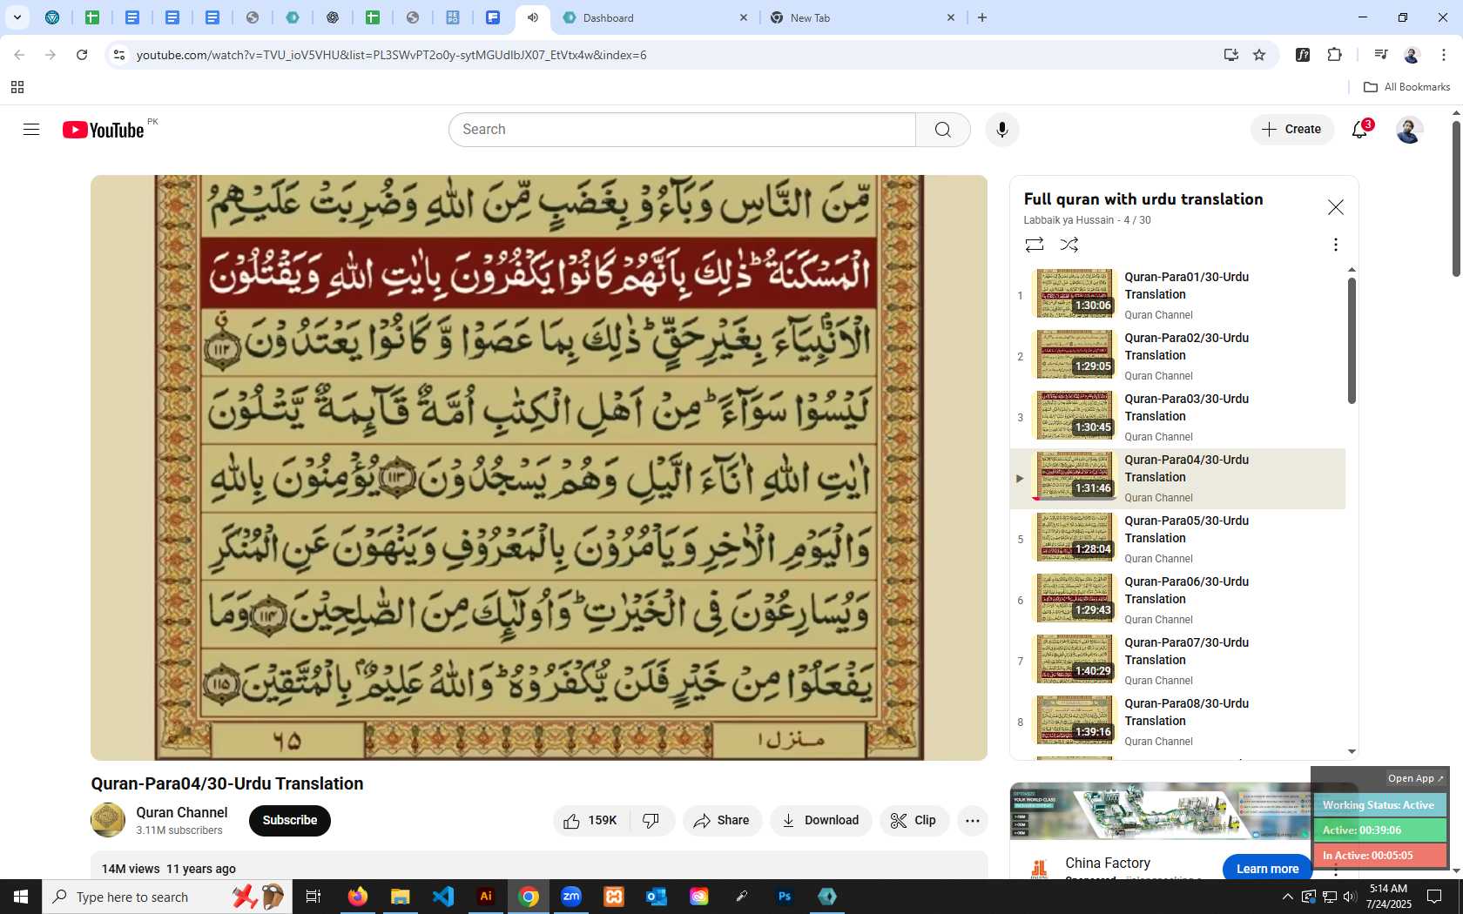Image resolution: width=1463 pixels, height=914 pixels.
Task: Subscribe to Quran Channel
Action: [x=290, y=821]
